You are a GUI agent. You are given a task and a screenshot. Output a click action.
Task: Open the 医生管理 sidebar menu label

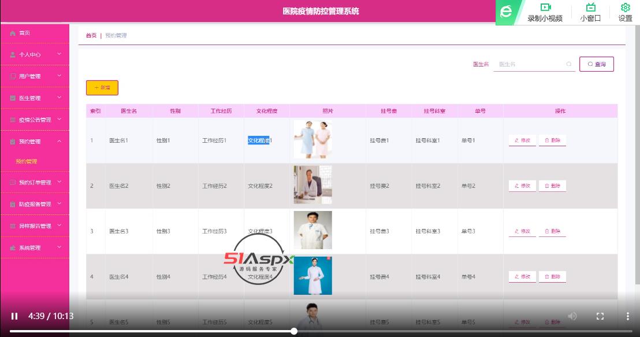click(x=30, y=98)
